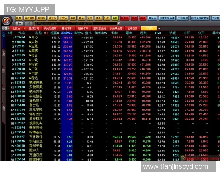Click stock code 833454

(x=20, y=37)
